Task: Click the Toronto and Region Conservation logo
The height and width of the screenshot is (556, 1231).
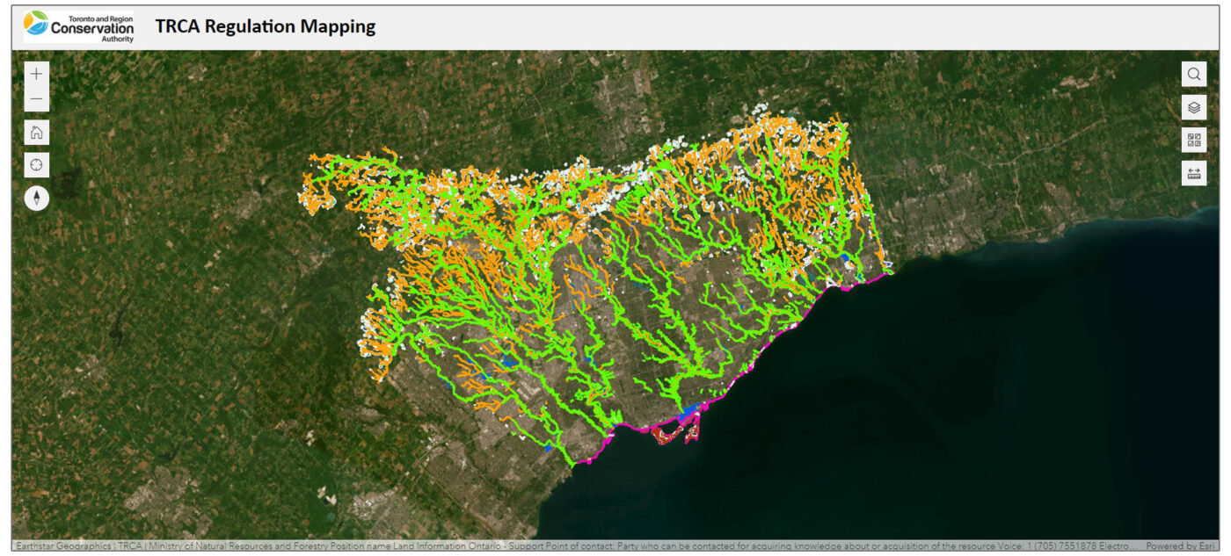Action: click(77, 26)
